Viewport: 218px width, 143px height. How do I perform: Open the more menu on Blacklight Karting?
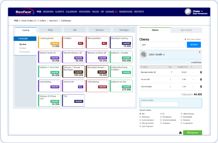pos(130,38)
